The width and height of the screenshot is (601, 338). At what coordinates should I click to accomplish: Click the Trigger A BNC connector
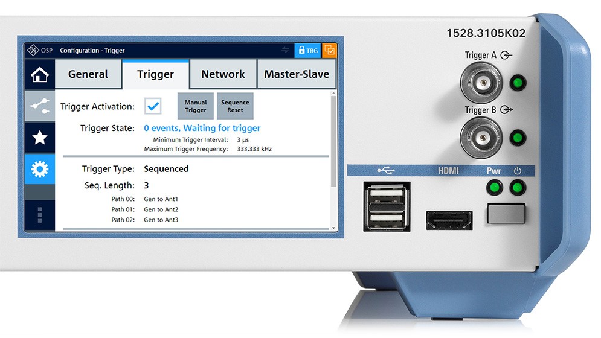pyautogui.click(x=481, y=83)
